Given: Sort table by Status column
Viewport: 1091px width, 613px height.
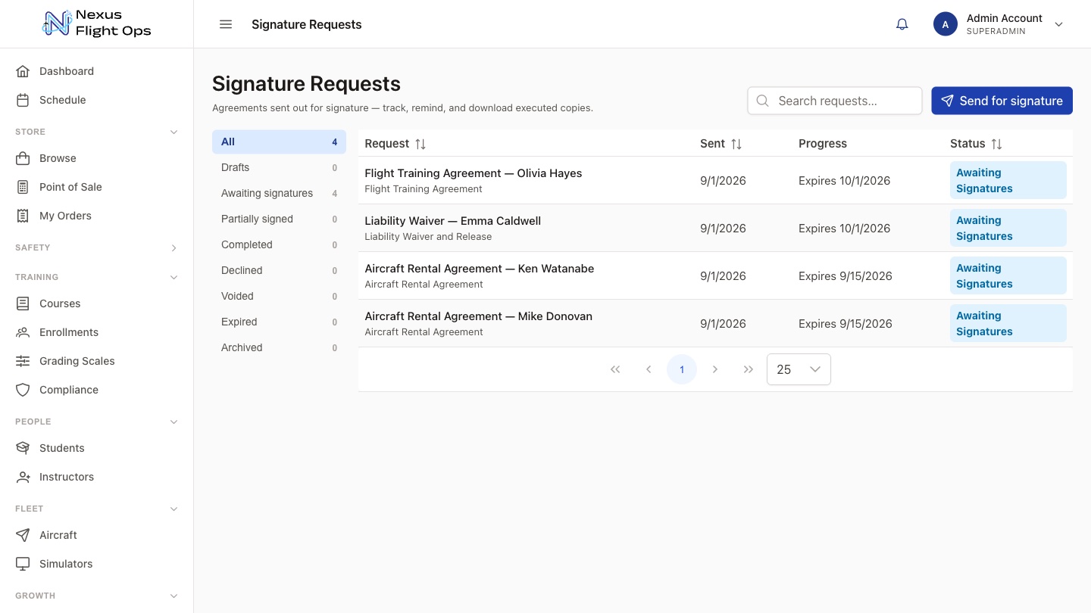Looking at the screenshot, I should [996, 144].
